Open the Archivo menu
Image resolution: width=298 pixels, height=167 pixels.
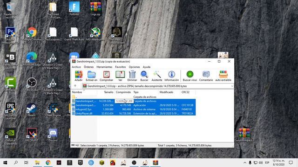(76, 67)
